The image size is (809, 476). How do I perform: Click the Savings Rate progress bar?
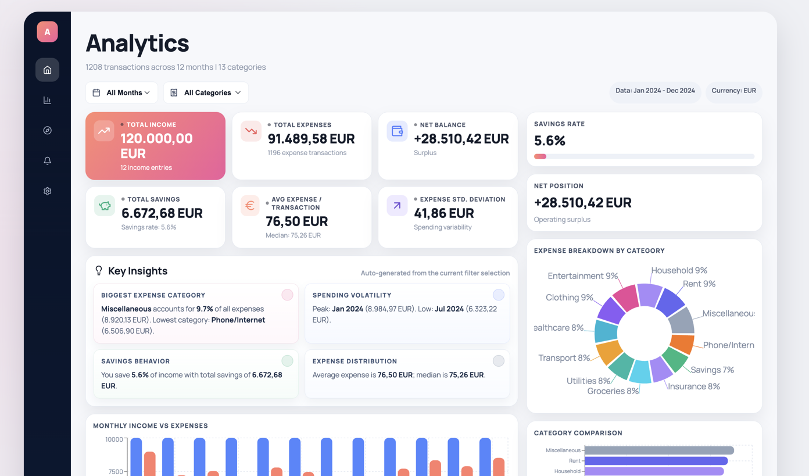click(644, 156)
